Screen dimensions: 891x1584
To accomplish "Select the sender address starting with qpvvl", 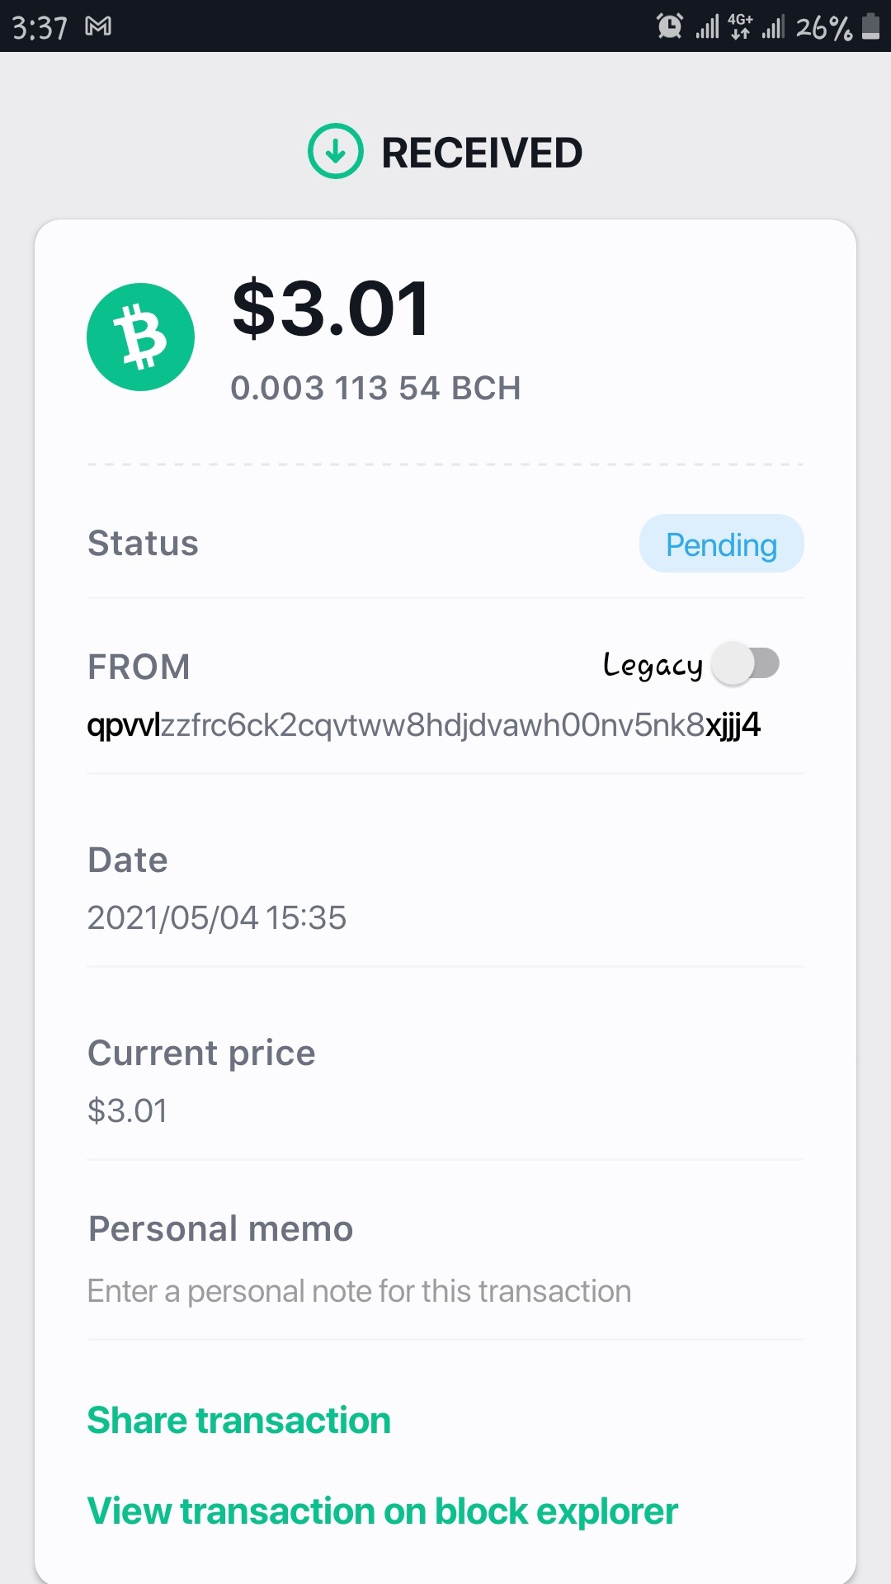I will click(x=424, y=725).
